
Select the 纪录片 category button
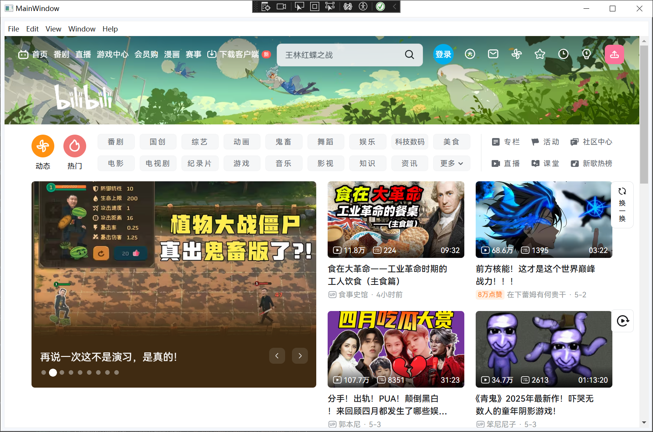click(x=200, y=163)
